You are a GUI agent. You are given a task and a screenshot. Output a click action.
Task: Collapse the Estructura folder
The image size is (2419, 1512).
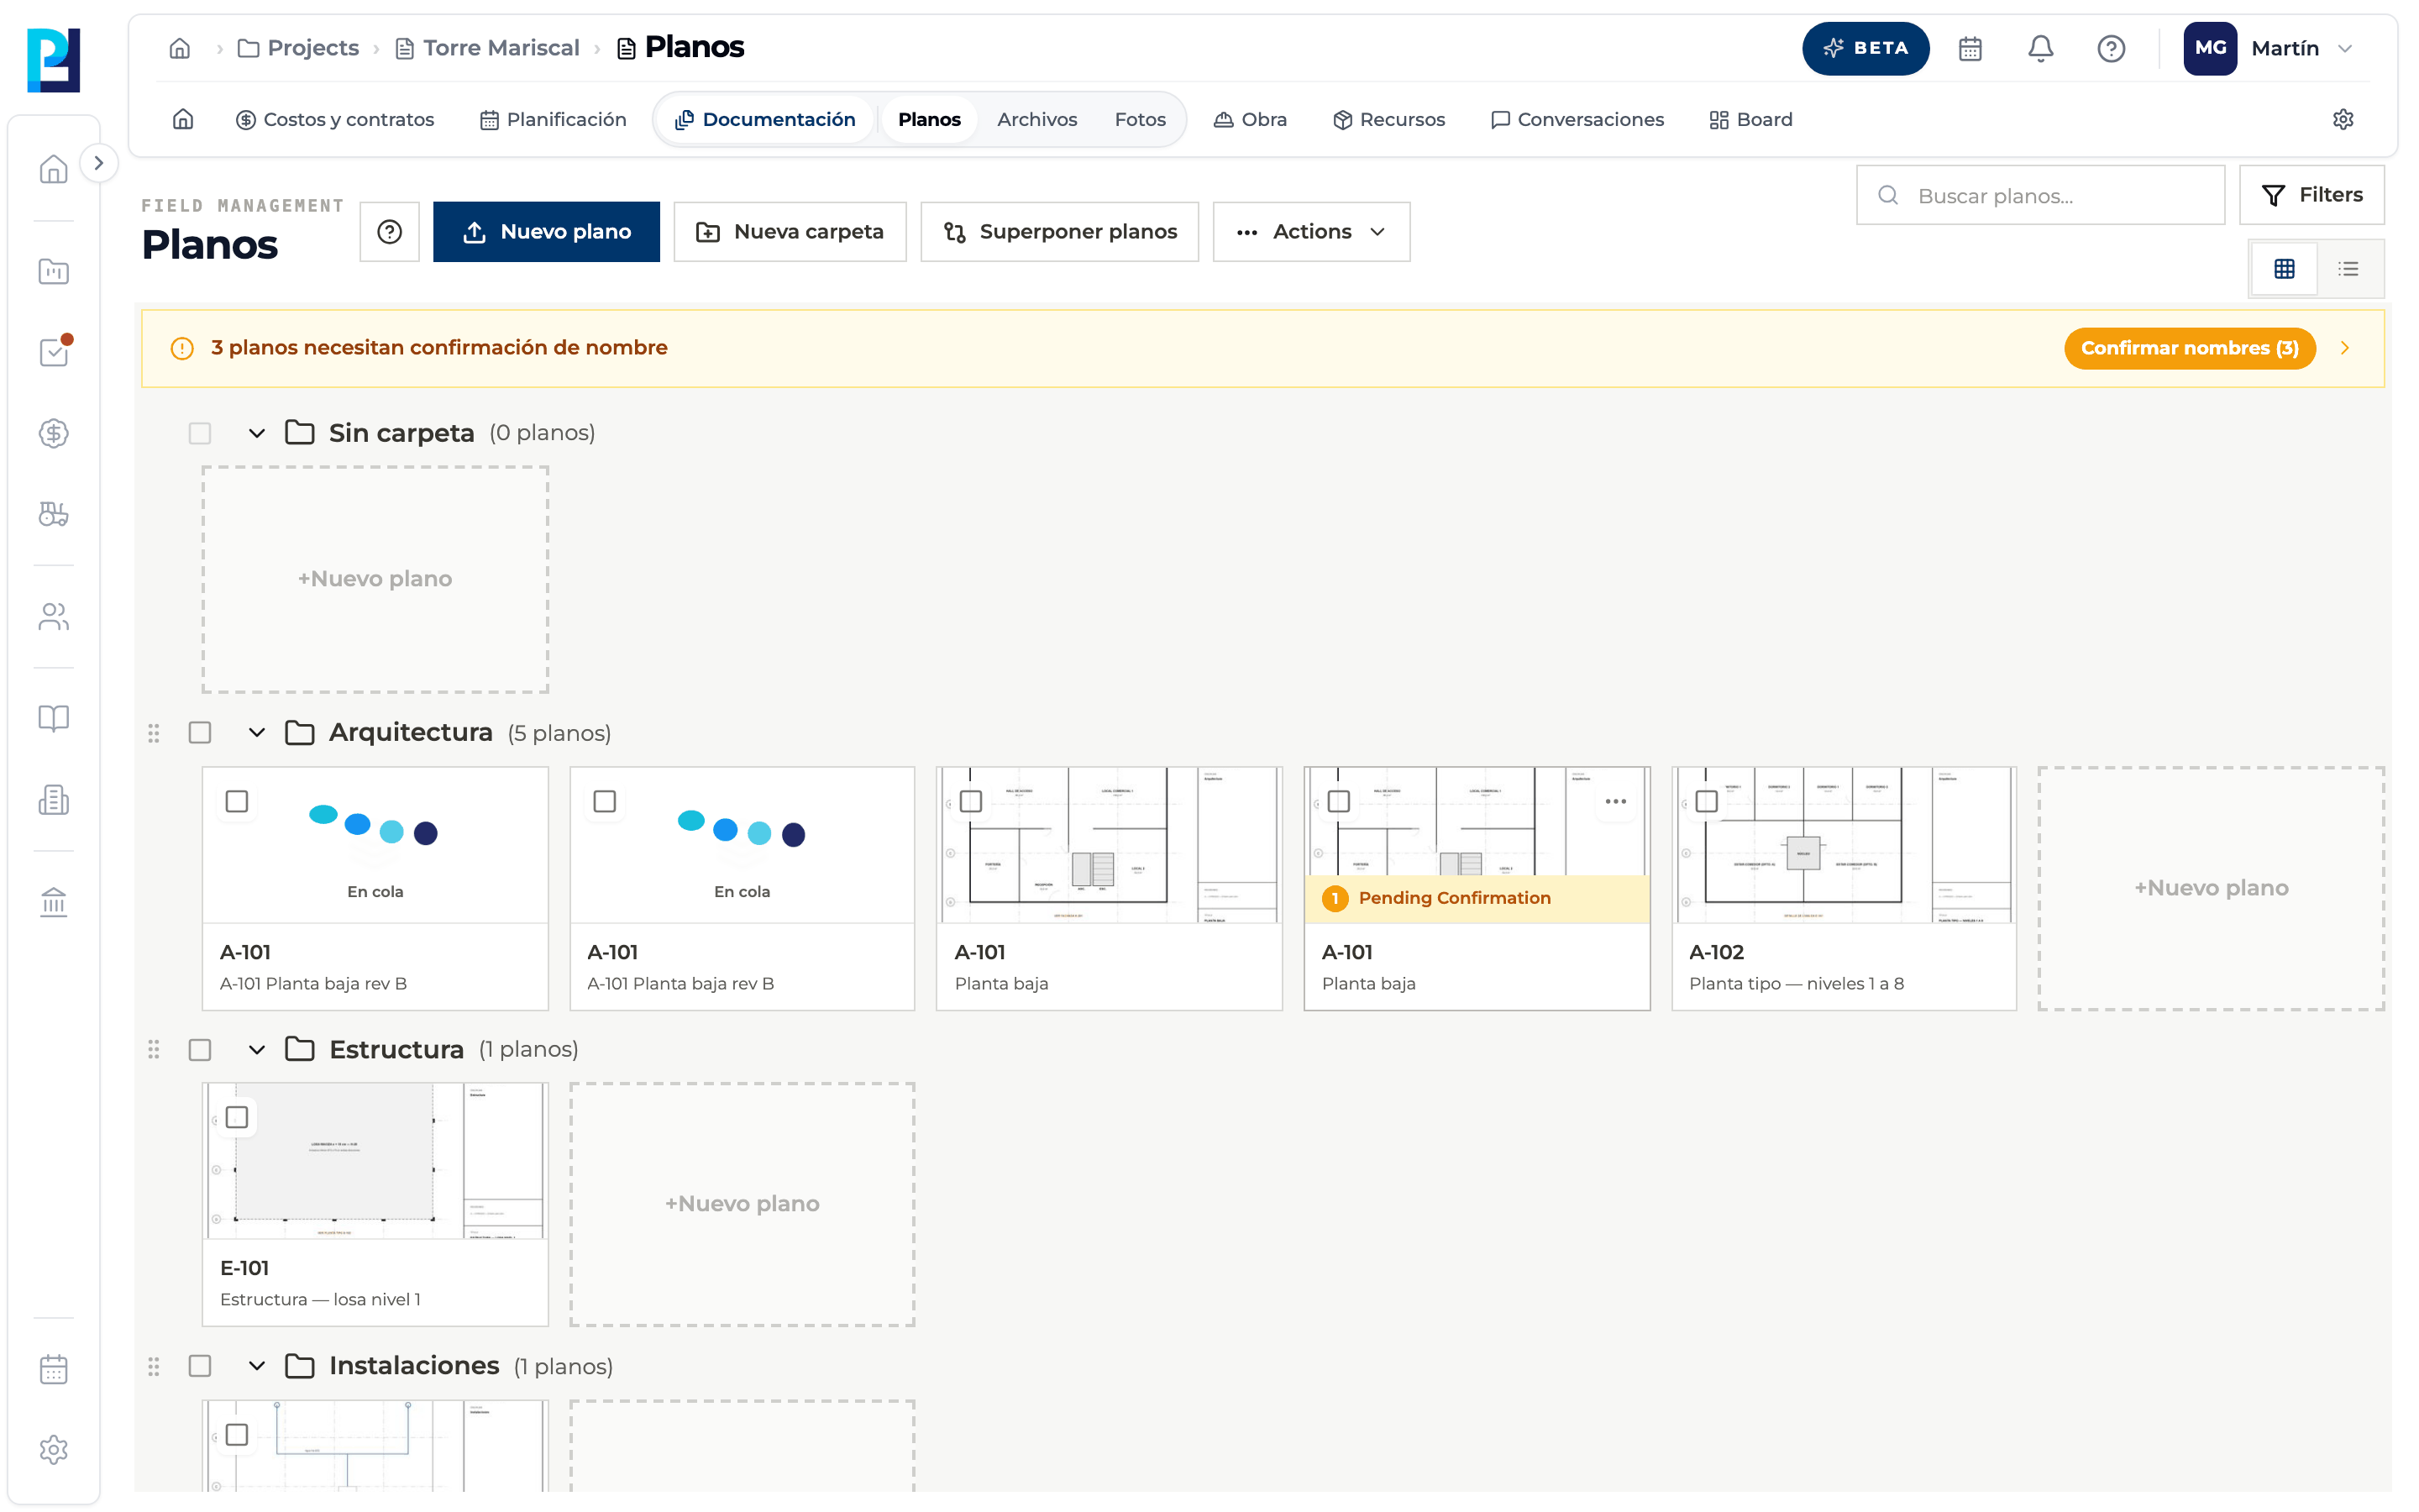(x=257, y=1049)
